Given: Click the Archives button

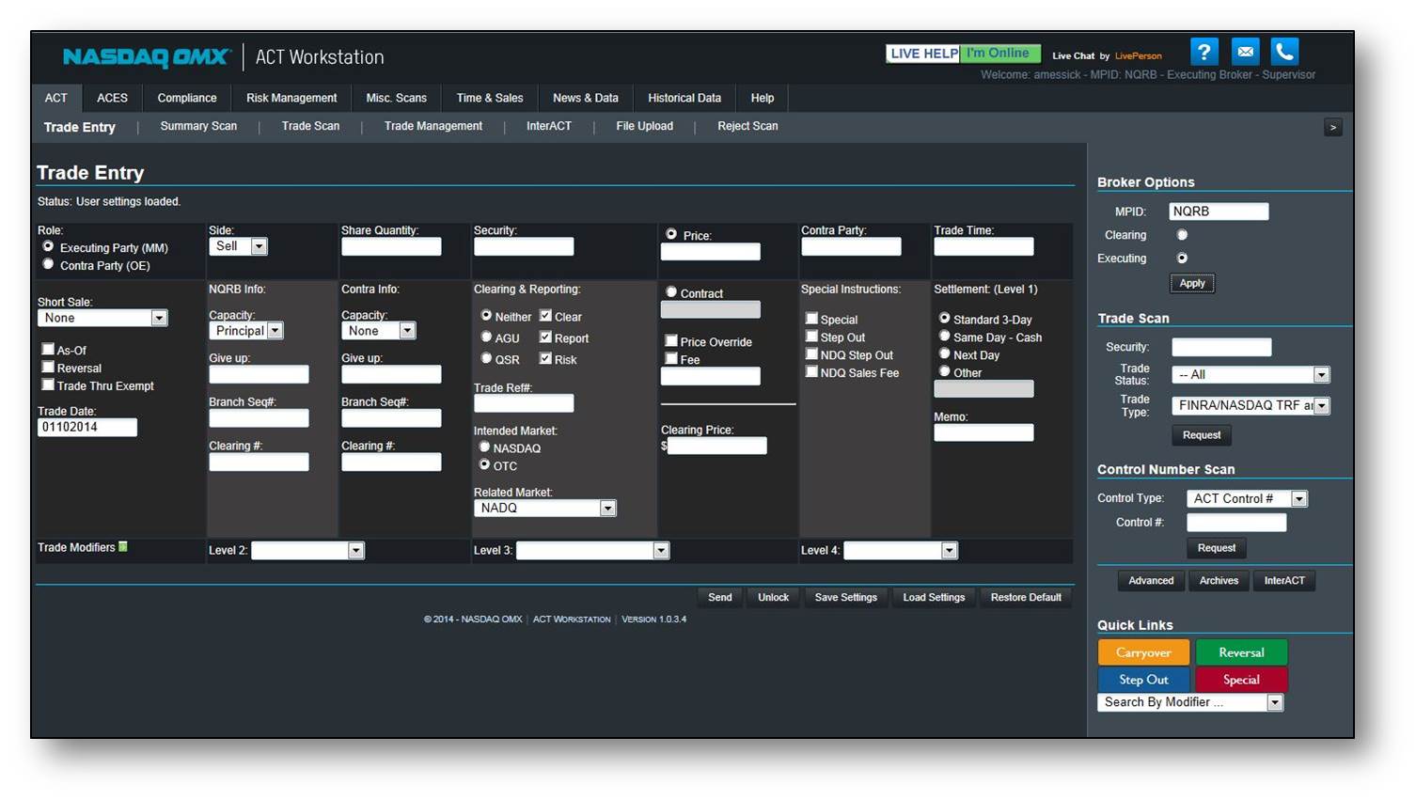Looking at the screenshot, I should click(x=1219, y=581).
